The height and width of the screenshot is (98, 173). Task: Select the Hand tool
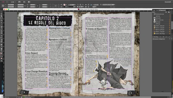pos(2,49)
